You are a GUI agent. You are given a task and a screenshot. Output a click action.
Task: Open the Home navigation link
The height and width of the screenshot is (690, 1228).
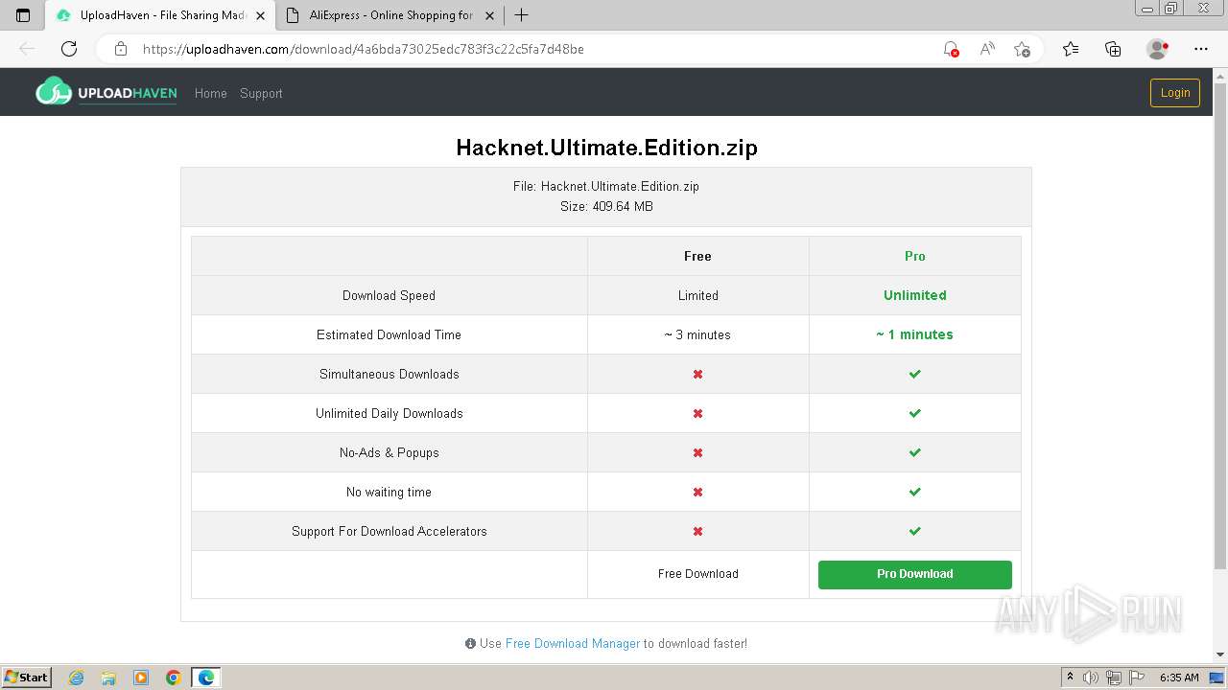[x=210, y=93]
